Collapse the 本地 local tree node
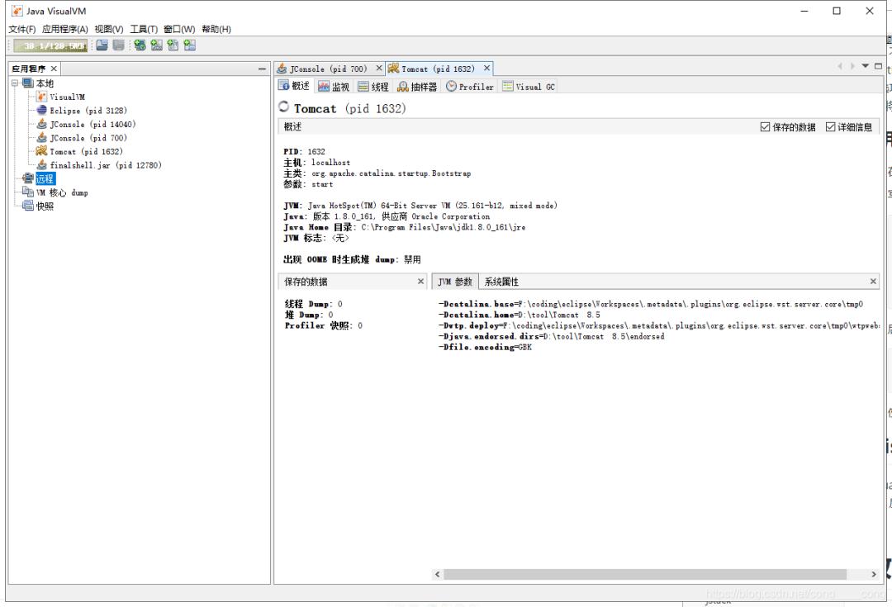The image size is (892, 607). (x=14, y=83)
